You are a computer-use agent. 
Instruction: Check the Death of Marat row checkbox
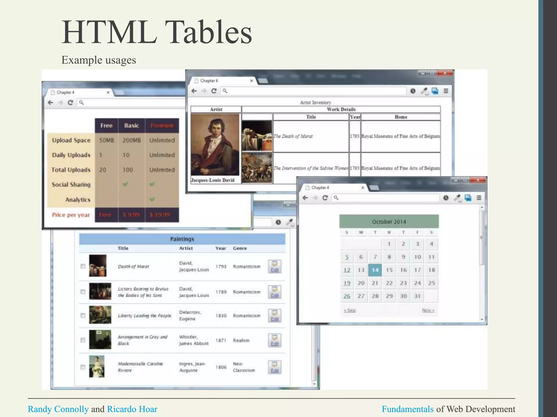click(83, 266)
